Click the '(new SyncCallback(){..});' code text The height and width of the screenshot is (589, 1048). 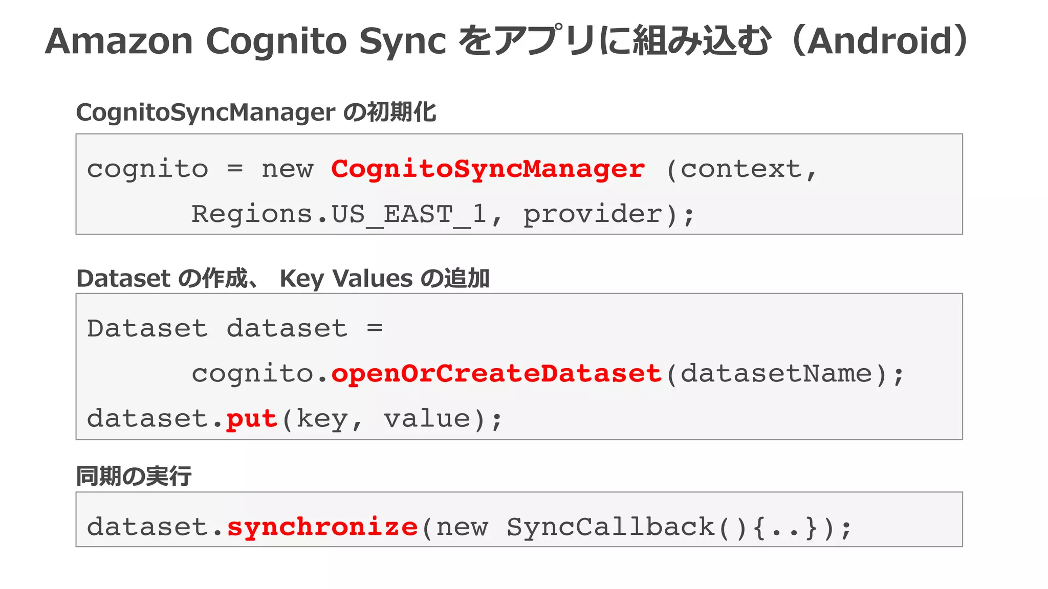(637, 528)
